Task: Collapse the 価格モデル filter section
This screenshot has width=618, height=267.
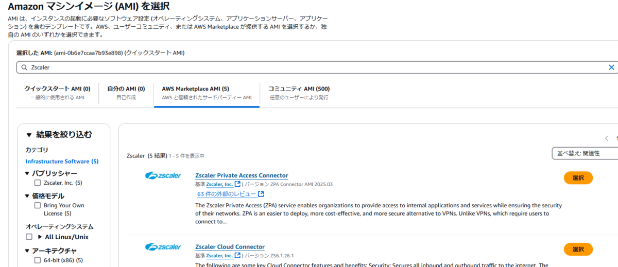Action: tap(27, 196)
